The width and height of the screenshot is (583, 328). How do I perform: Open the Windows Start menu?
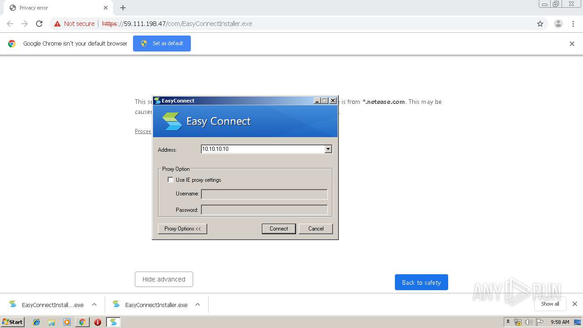12,322
